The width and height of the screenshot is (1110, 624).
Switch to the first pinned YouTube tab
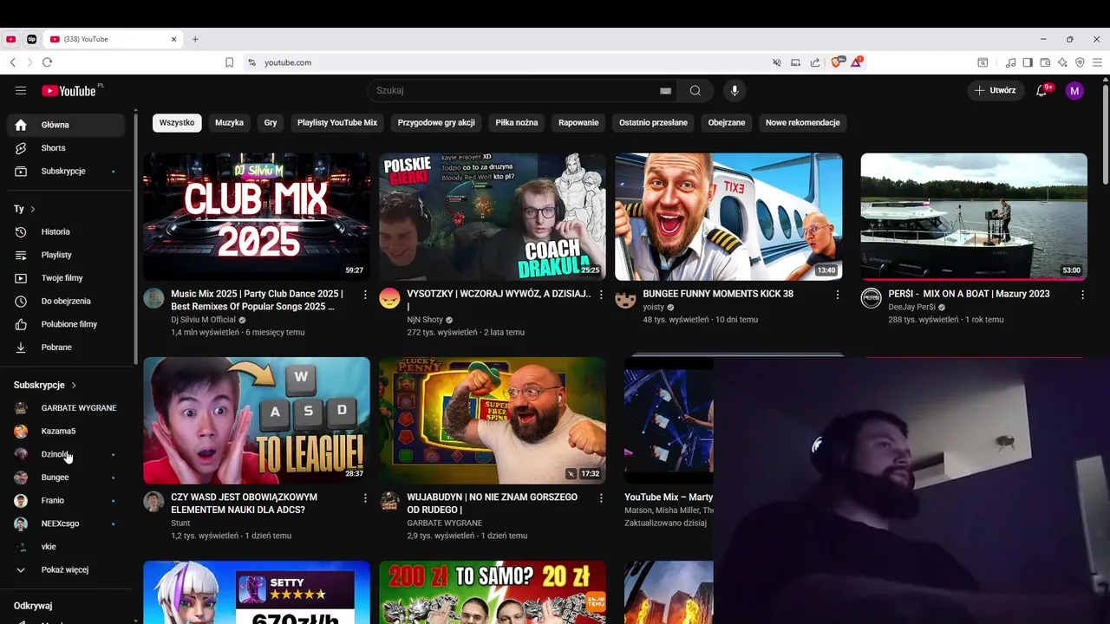click(10, 39)
